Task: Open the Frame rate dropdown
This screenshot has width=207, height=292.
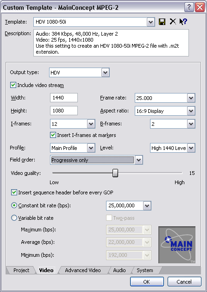Action: click(x=191, y=98)
